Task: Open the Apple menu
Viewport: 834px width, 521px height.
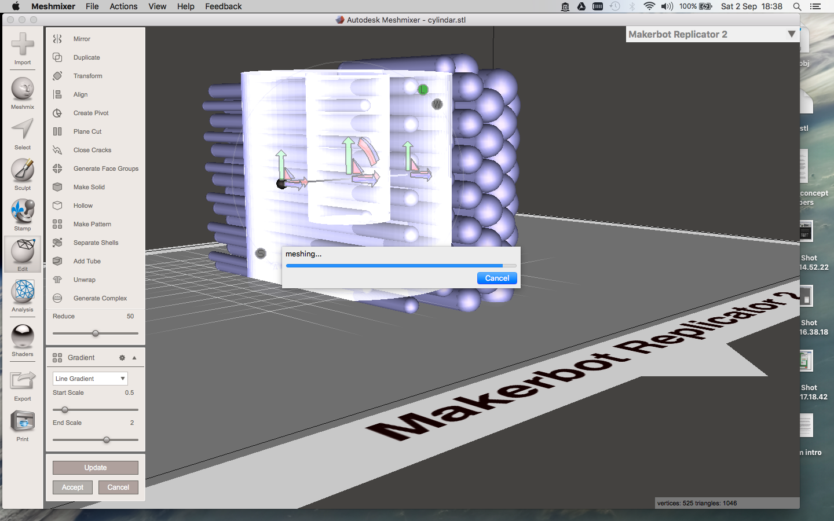Action: 16,6
